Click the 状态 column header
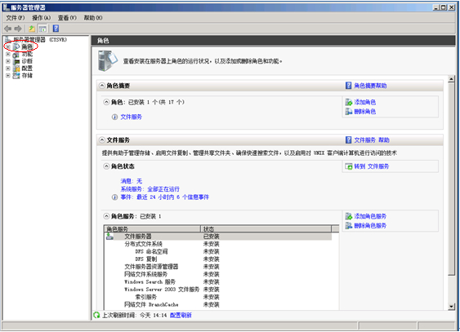The height and width of the screenshot is (332, 460). pos(266,229)
